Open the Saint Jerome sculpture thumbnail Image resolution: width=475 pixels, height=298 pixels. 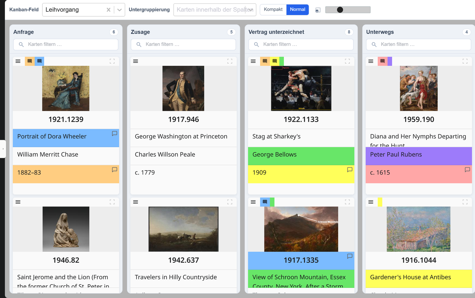tap(66, 229)
